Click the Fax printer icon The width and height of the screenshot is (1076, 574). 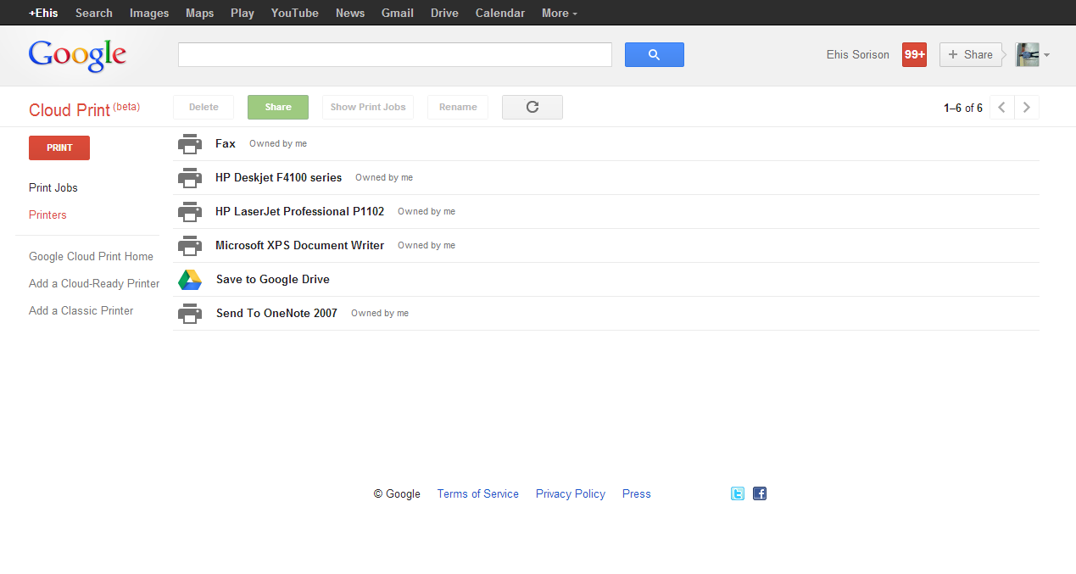point(190,144)
